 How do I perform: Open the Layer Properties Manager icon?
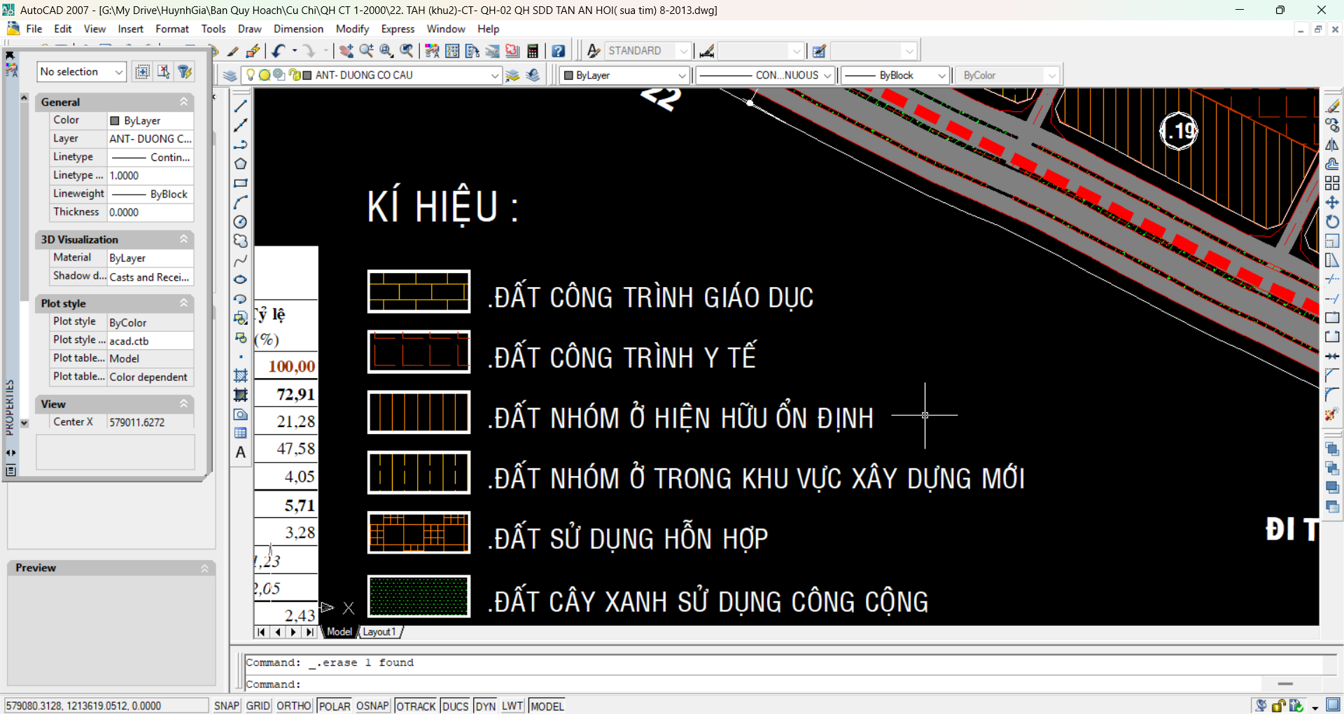tap(230, 76)
